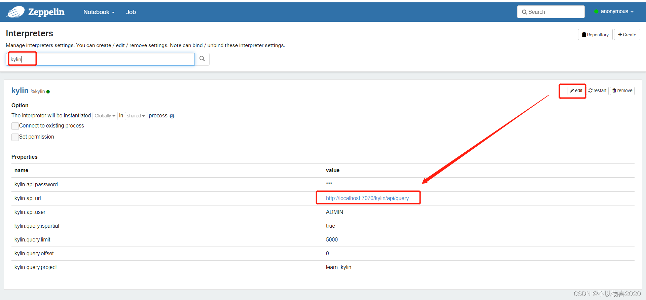This screenshot has width=646, height=300.
Task: Open the kylin API URL link
Action: (367, 198)
